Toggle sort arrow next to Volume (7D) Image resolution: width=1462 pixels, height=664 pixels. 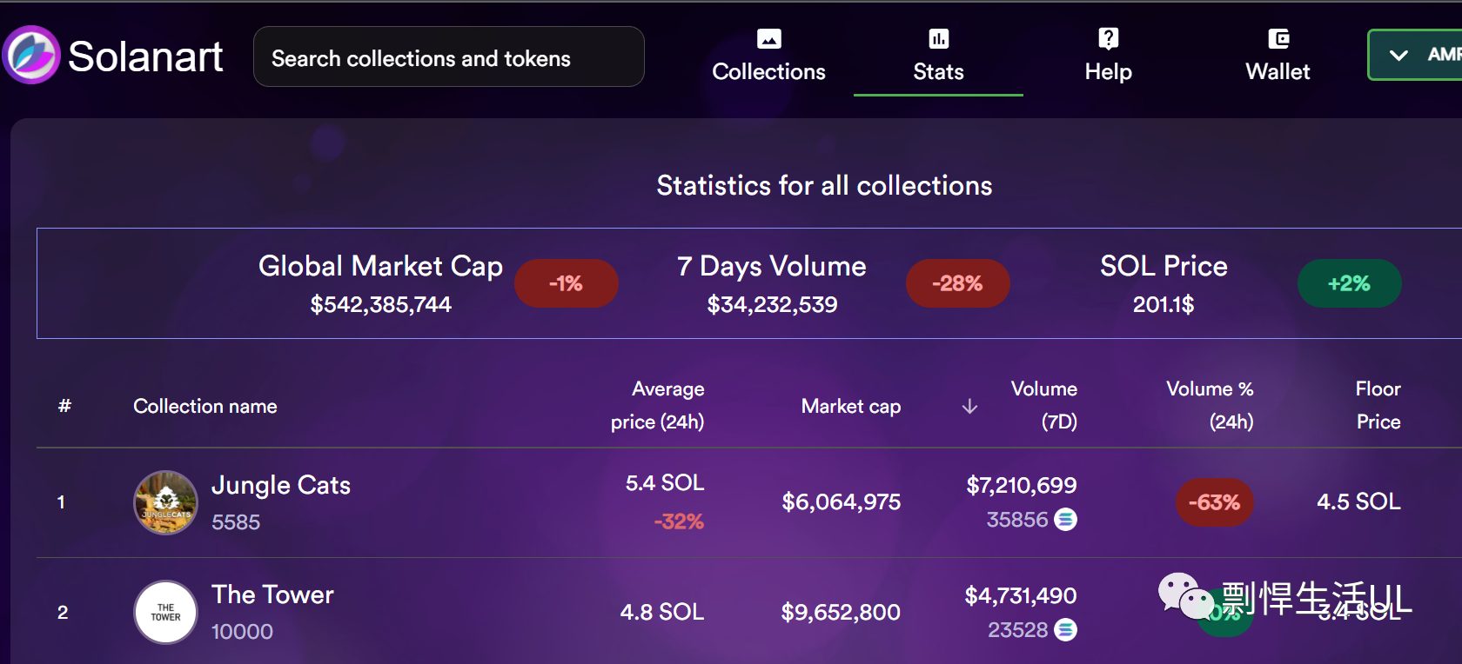(969, 406)
